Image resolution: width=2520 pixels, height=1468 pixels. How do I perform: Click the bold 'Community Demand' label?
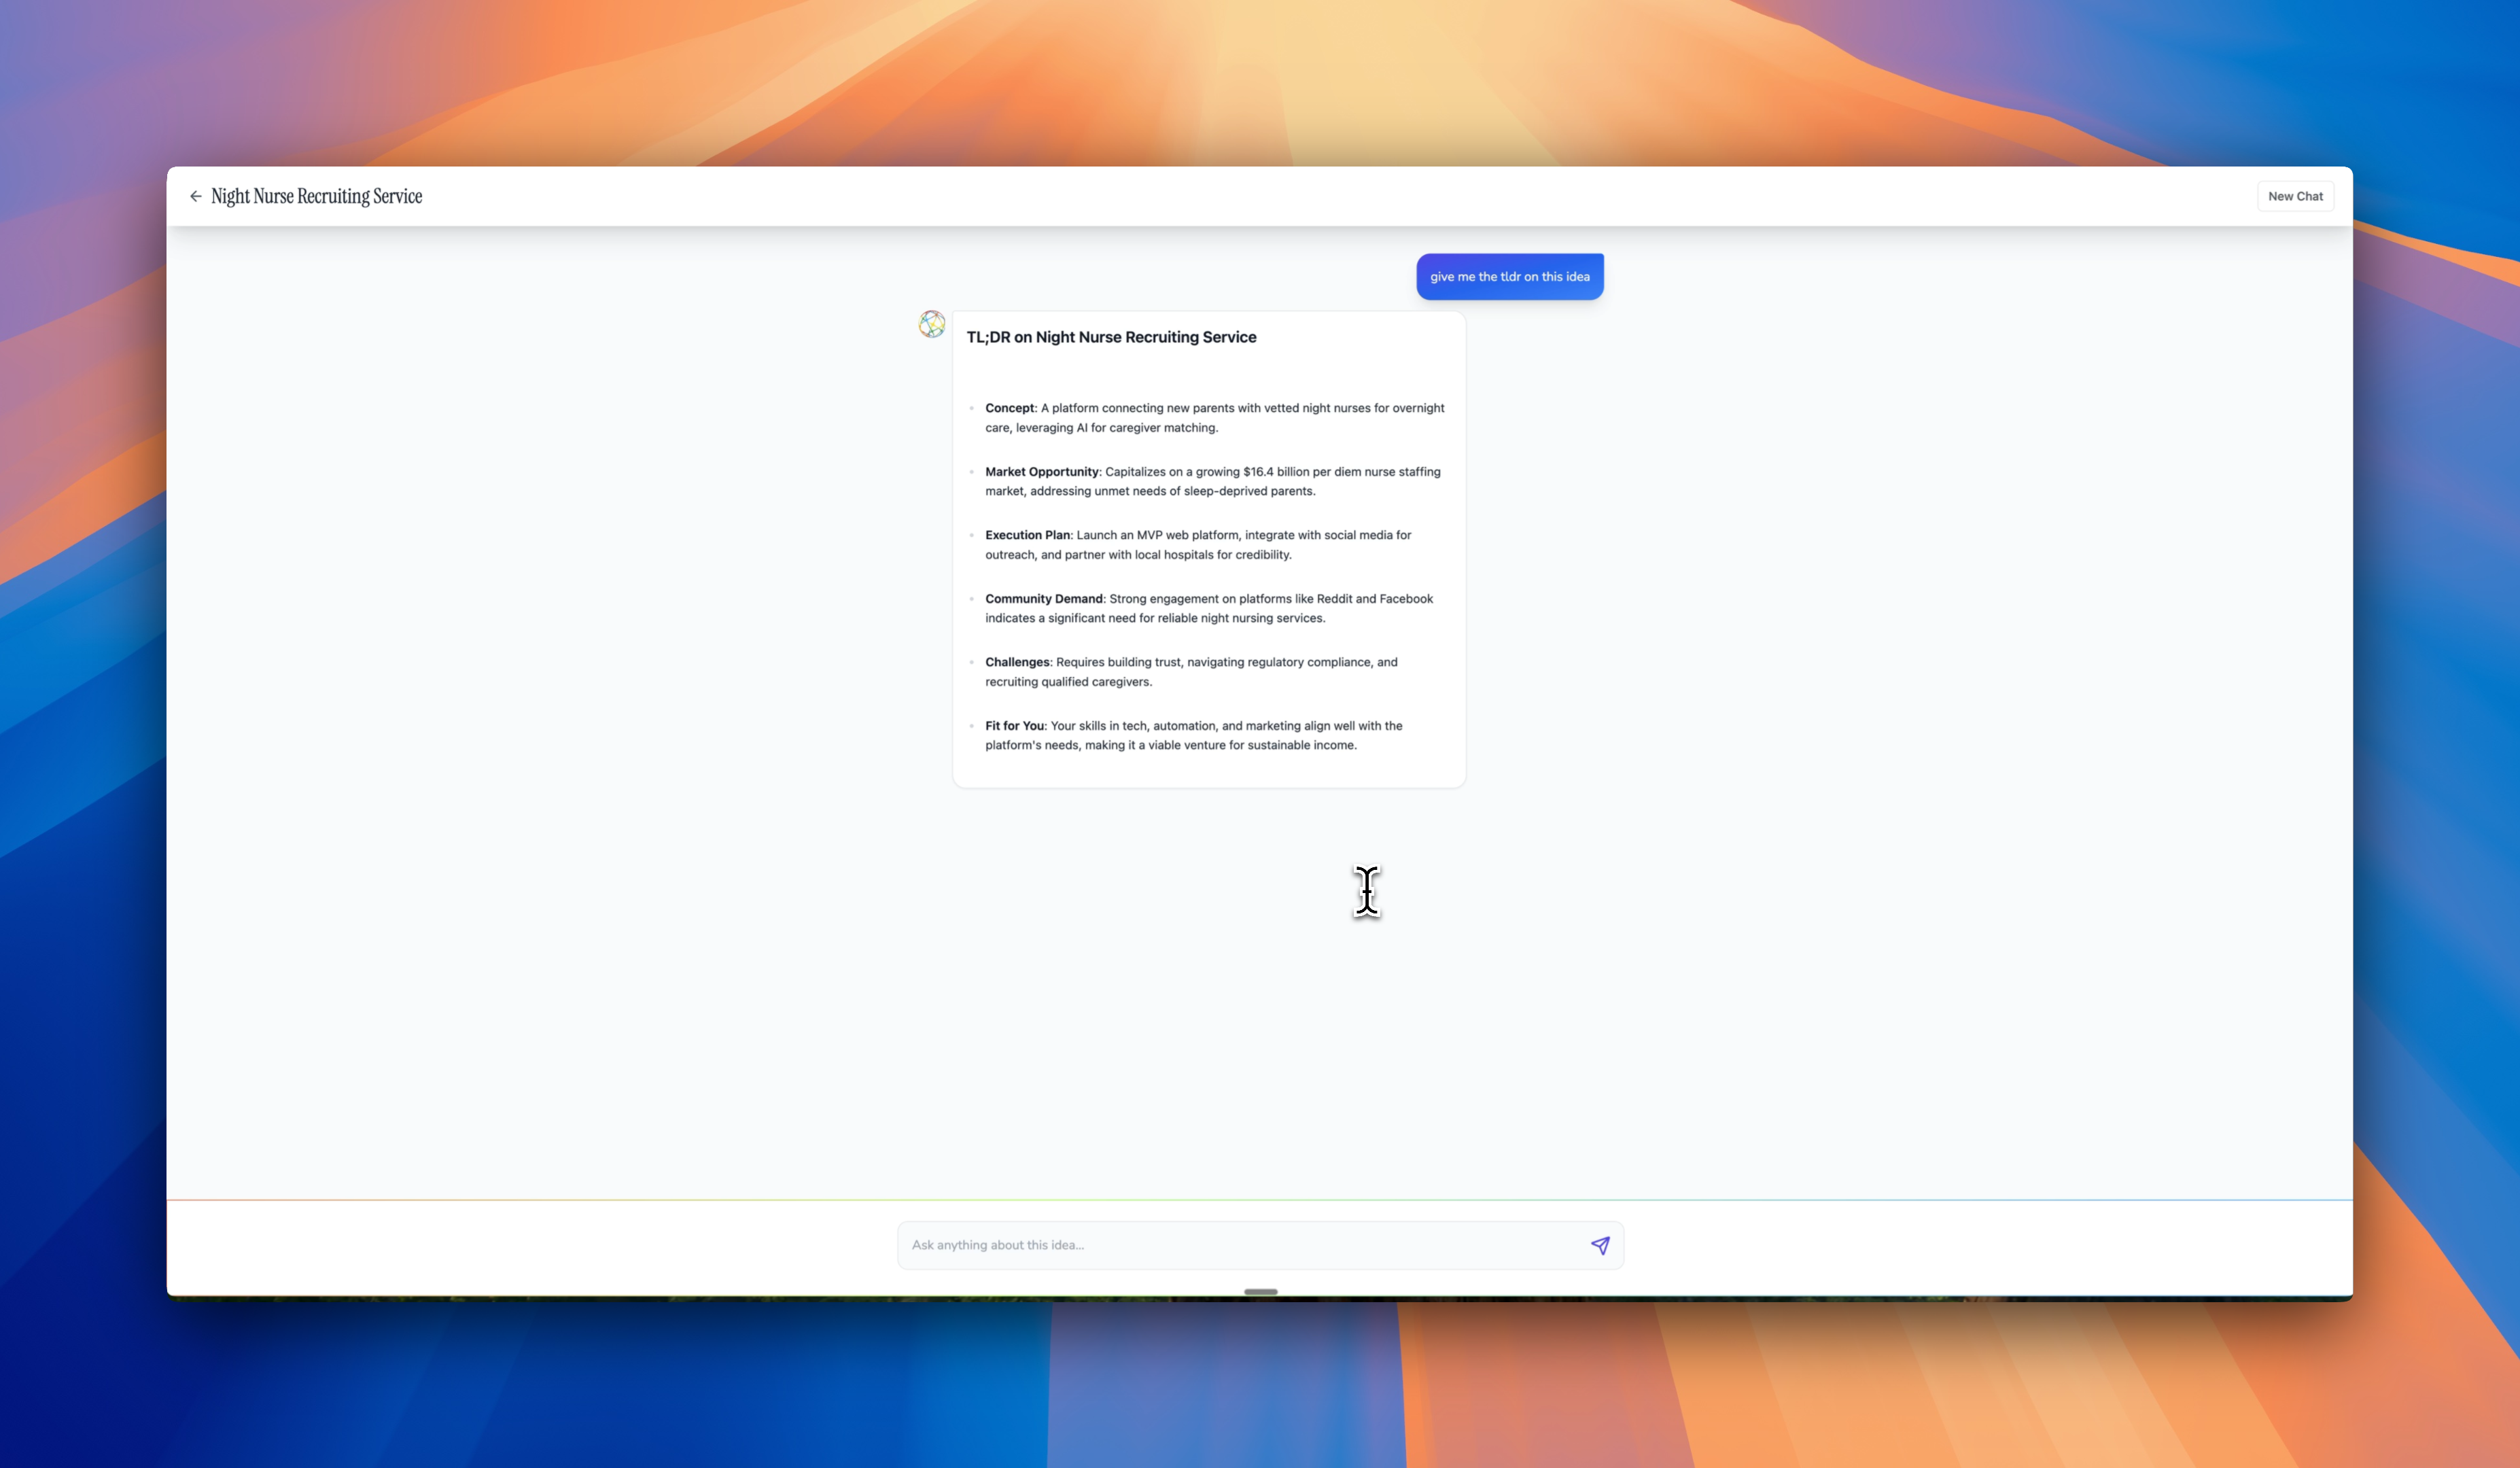click(1043, 599)
